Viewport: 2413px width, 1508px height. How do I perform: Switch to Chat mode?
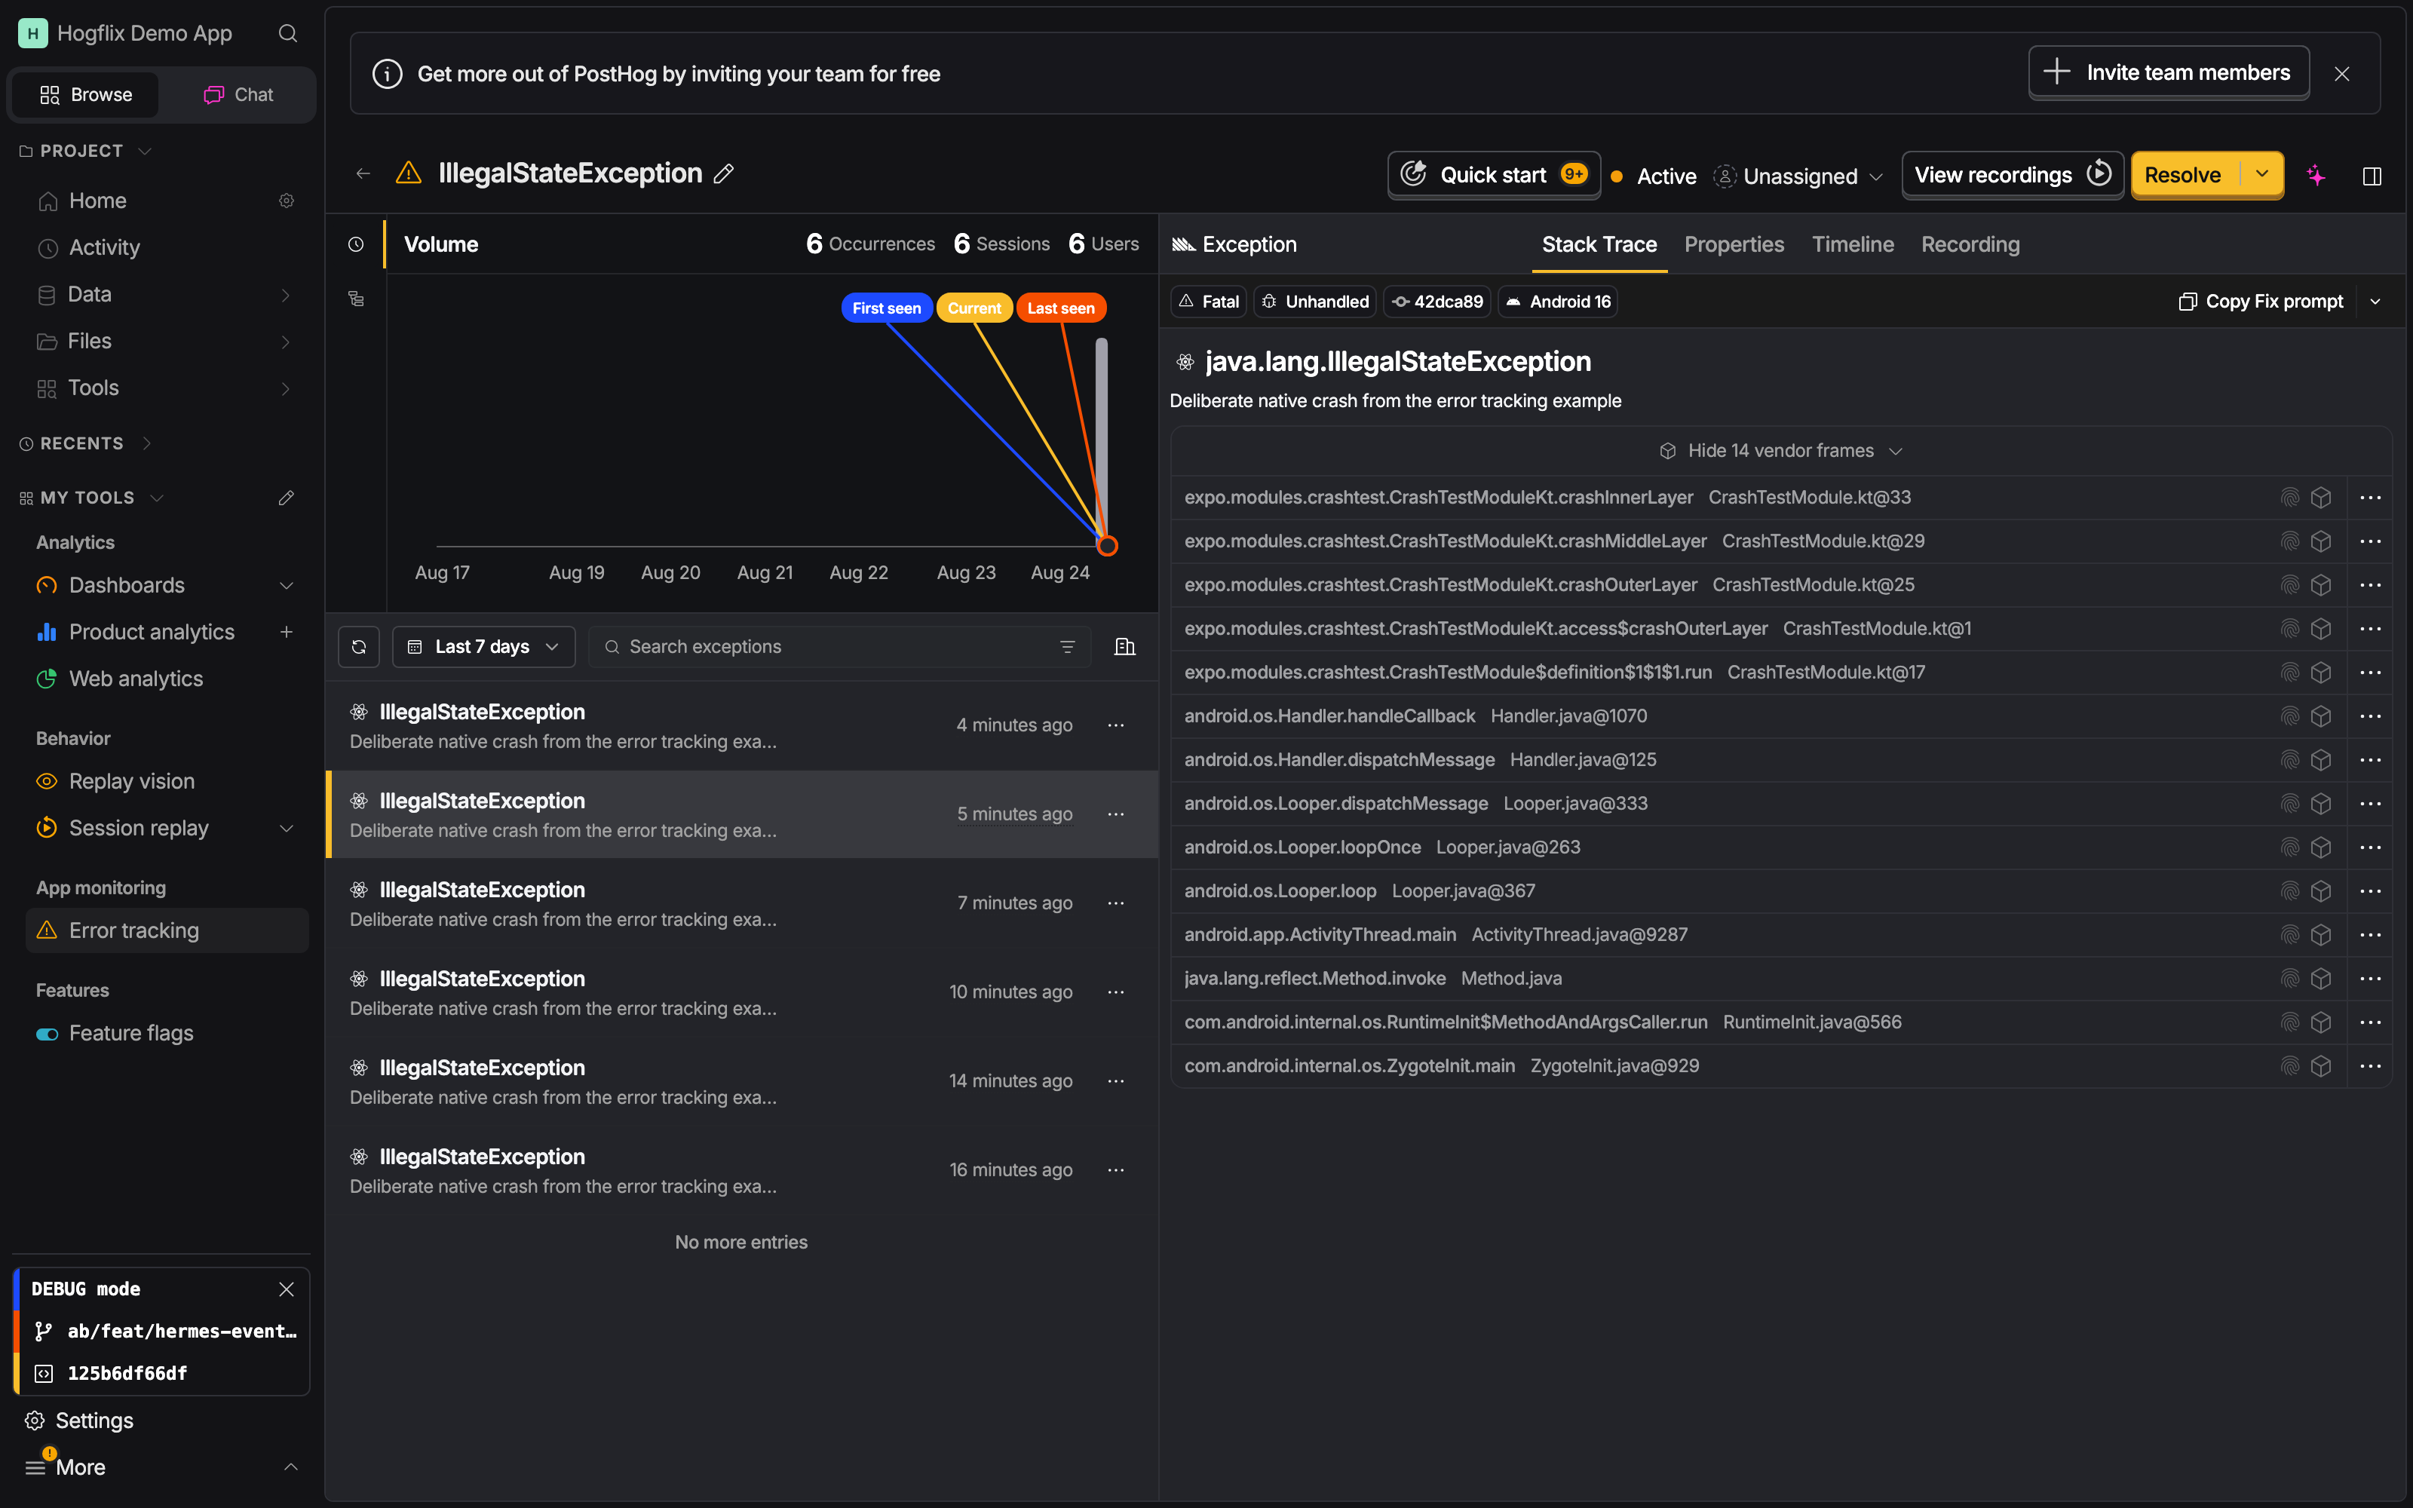[238, 95]
